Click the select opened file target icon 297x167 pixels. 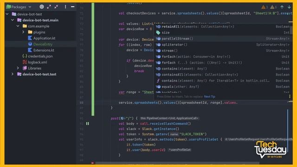coord(42,7)
